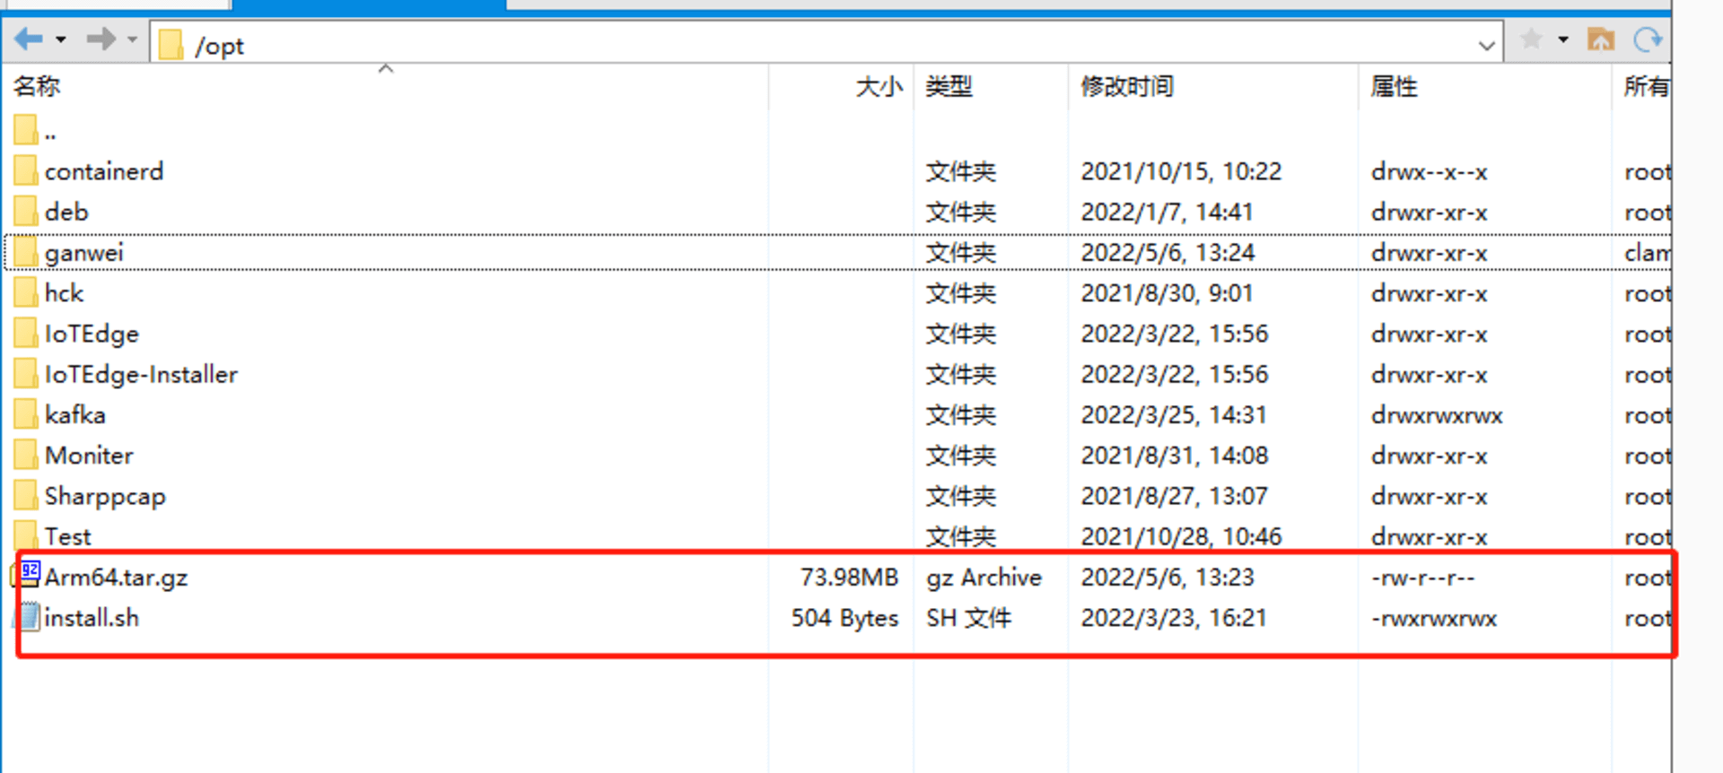Click the Test folder icon
1723x773 pixels.
click(25, 536)
